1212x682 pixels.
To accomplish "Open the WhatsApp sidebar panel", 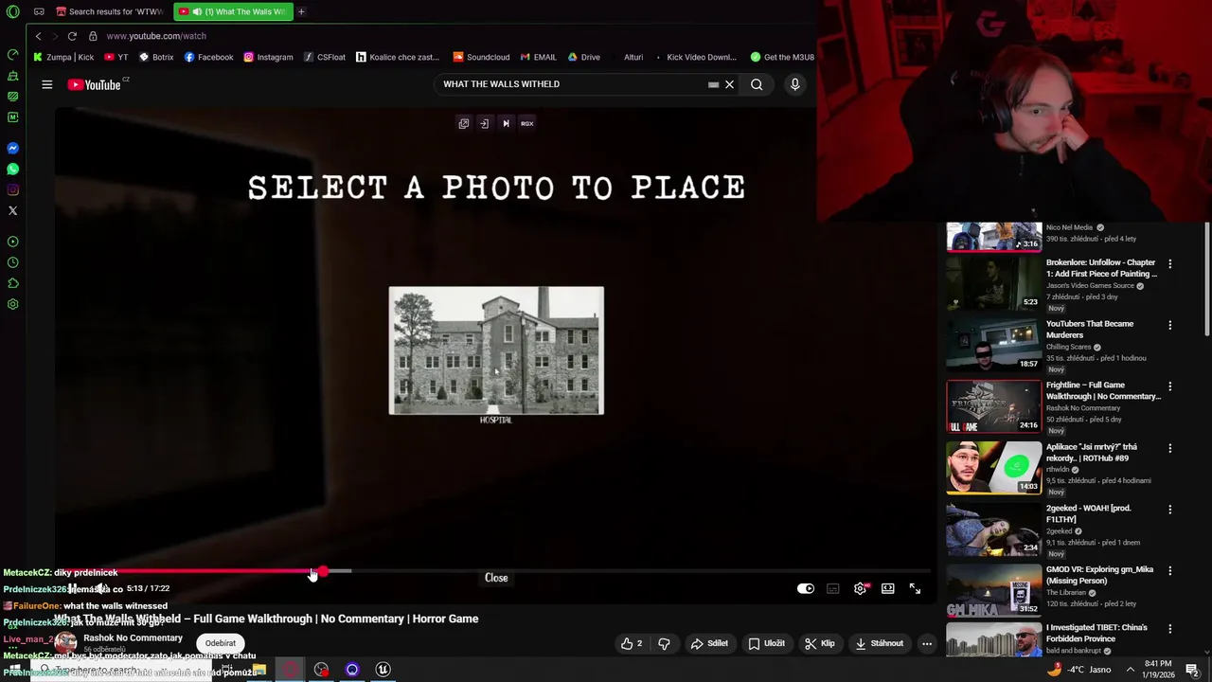I will click(13, 169).
